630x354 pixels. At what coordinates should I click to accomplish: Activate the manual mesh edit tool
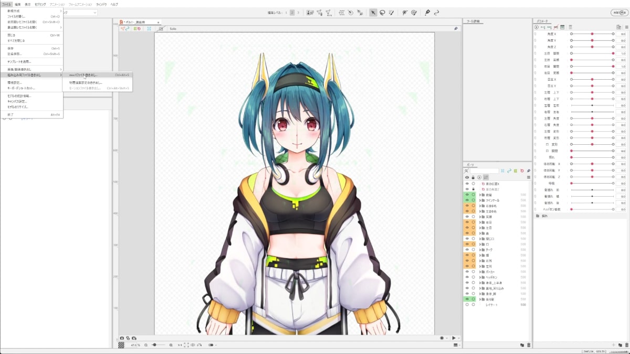click(319, 13)
